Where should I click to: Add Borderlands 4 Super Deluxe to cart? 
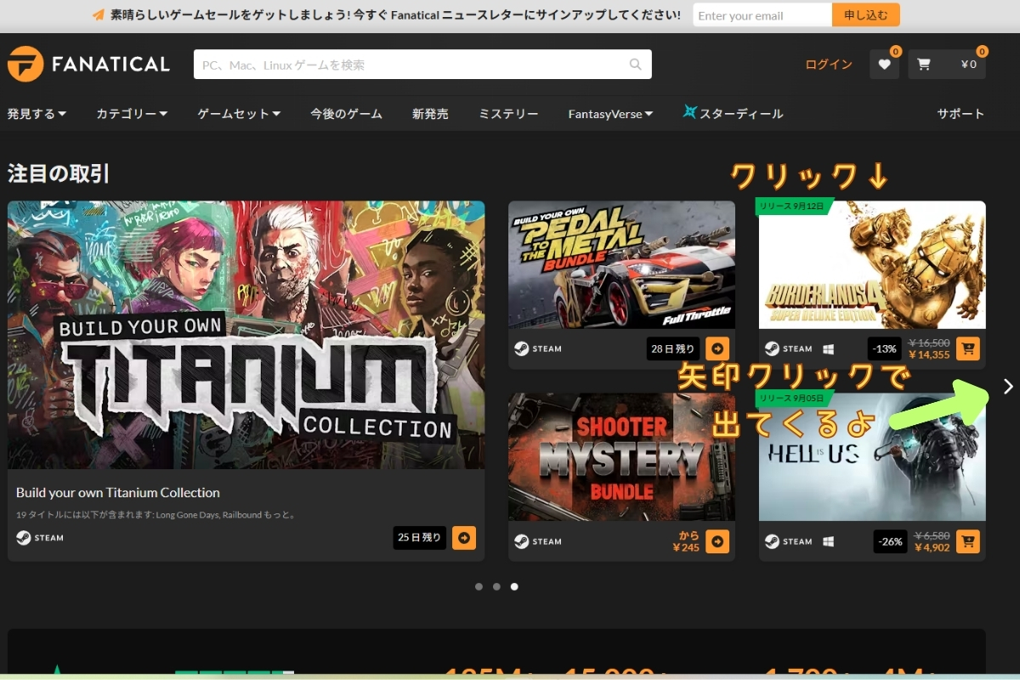coord(968,348)
